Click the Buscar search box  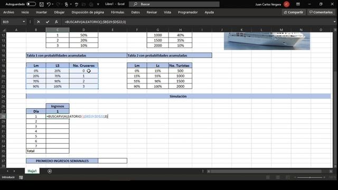point(174,4)
